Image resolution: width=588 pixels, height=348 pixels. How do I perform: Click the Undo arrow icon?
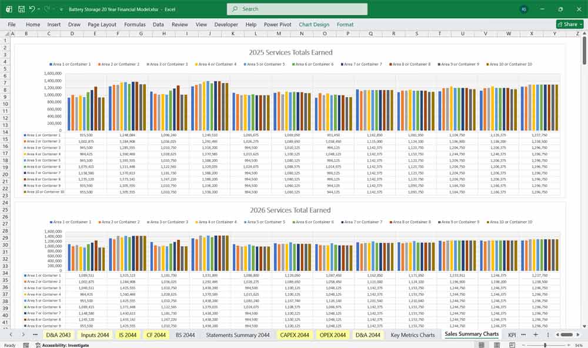[x=32, y=9]
